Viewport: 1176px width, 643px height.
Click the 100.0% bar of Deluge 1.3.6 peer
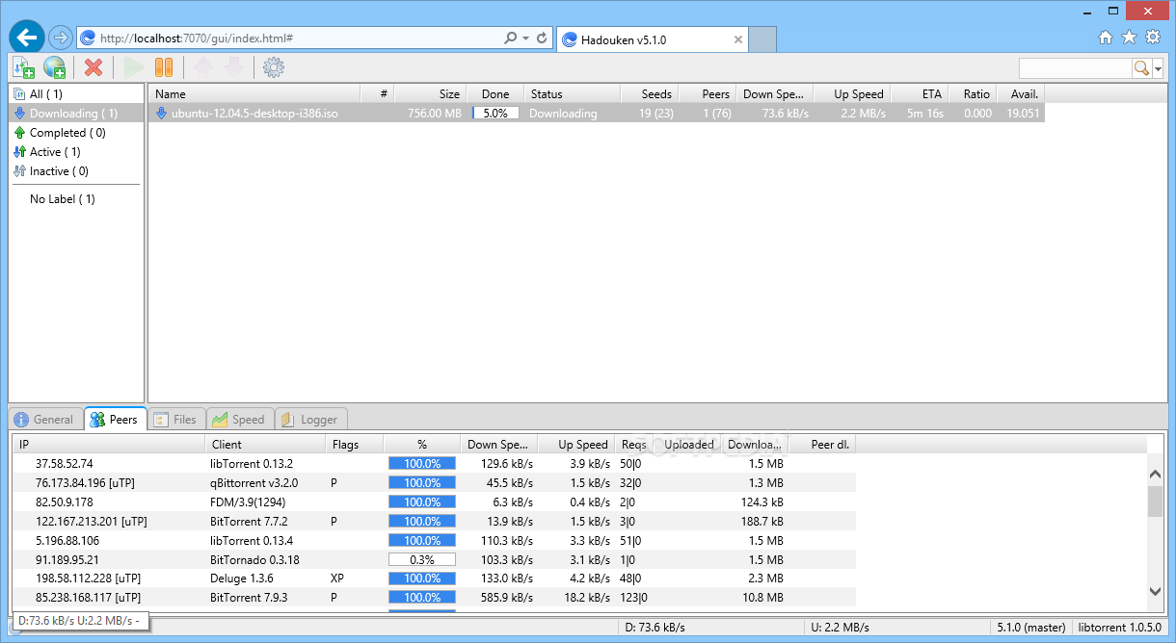pyautogui.click(x=422, y=579)
